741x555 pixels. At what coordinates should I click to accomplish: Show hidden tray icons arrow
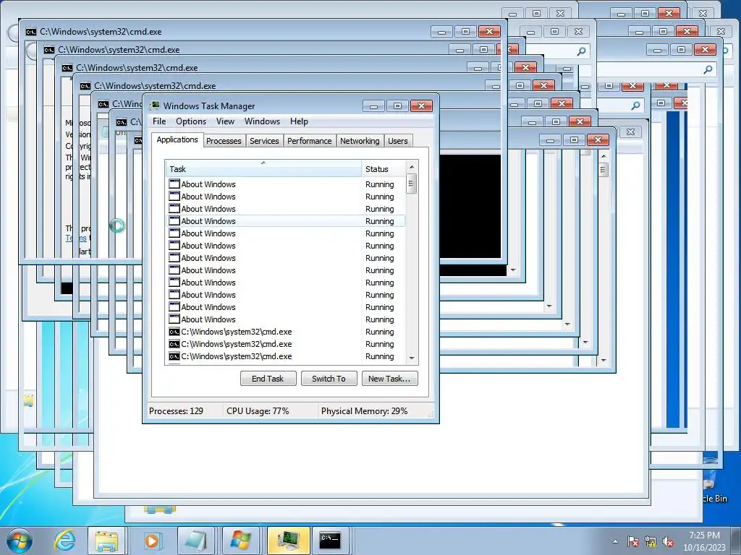(x=615, y=542)
